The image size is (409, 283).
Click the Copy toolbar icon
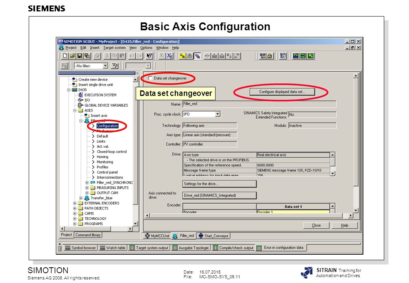click(114, 56)
